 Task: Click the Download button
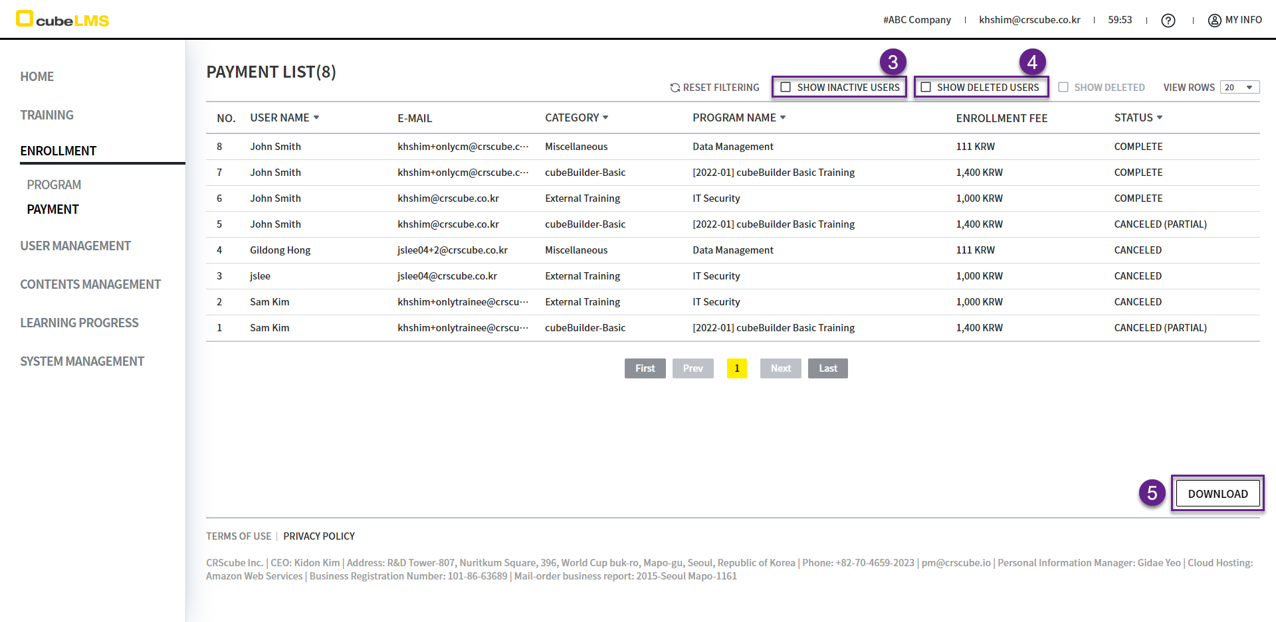[x=1218, y=494]
